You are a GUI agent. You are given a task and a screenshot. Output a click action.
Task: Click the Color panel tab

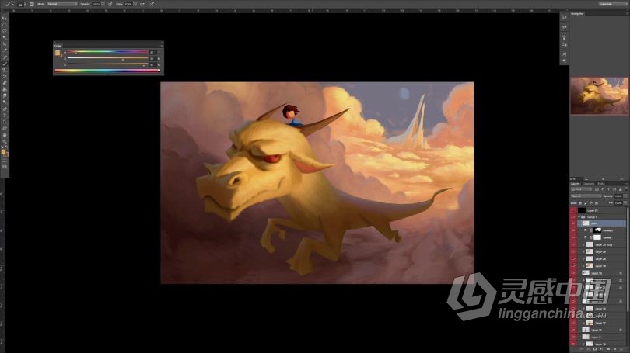tap(58, 46)
